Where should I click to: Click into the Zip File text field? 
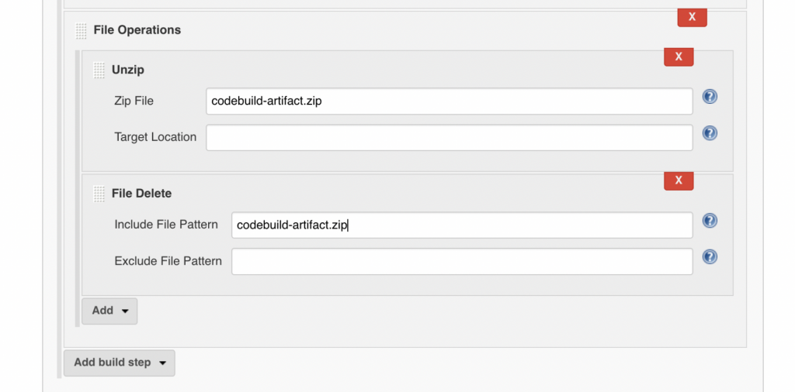point(449,101)
